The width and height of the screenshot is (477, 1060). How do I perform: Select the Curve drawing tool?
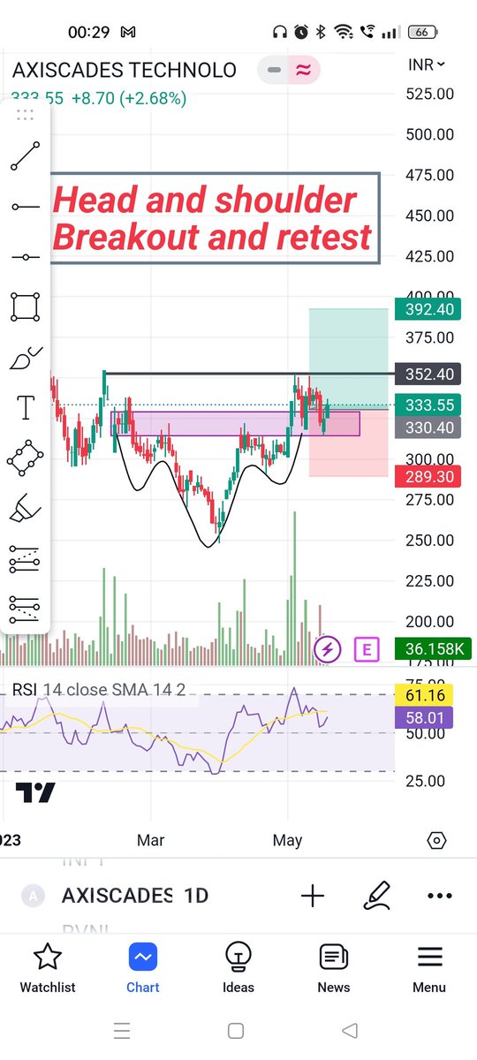click(x=25, y=358)
